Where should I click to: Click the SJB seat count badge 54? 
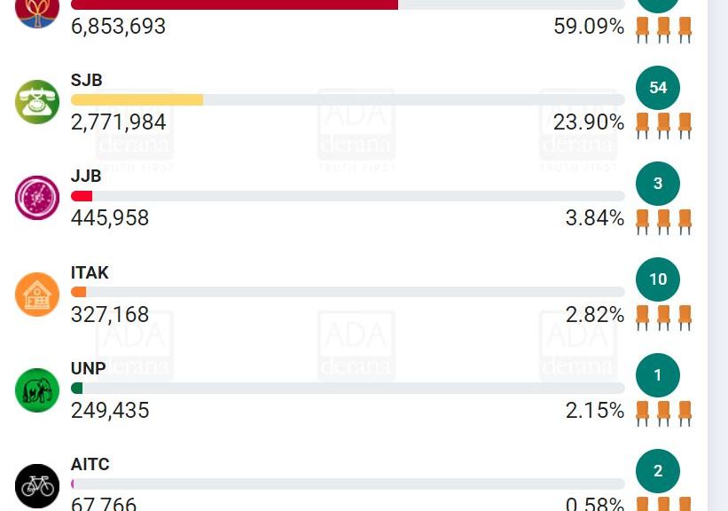click(x=658, y=88)
